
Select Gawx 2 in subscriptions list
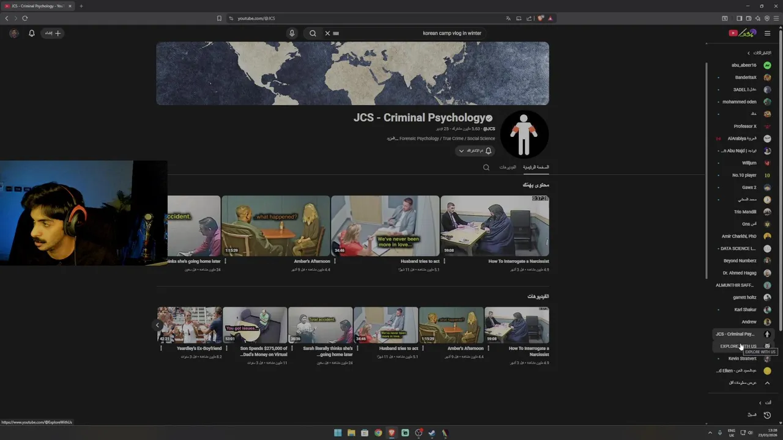point(743,188)
